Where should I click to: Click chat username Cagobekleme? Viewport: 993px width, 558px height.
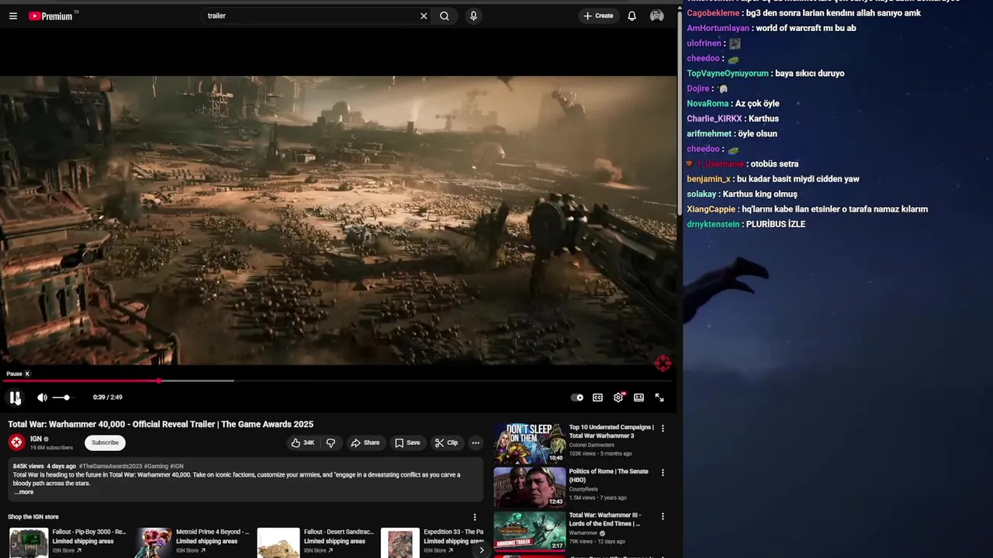click(x=713, y=13)
